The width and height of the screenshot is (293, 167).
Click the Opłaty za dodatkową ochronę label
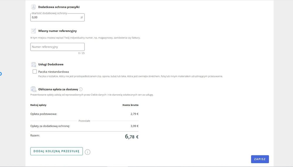pos(50,126)
